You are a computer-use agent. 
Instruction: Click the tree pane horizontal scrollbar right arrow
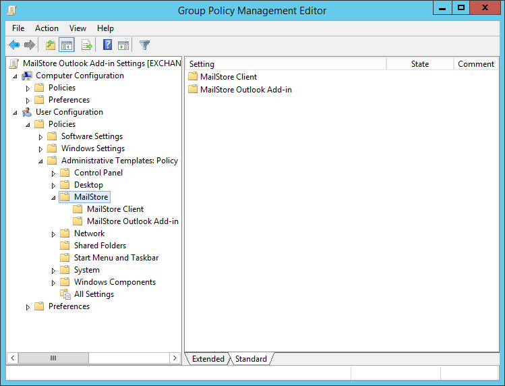pyautogui.click(x=176, y=358)
